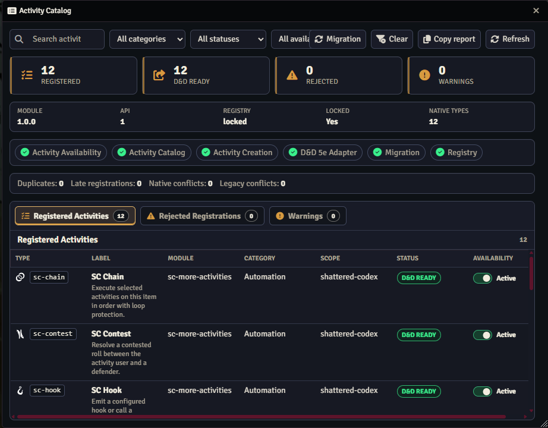This screenshot has width=548, height=428.
Task: Click the Duplicates: 0 summary text
Action: click(x=40, y=183)
